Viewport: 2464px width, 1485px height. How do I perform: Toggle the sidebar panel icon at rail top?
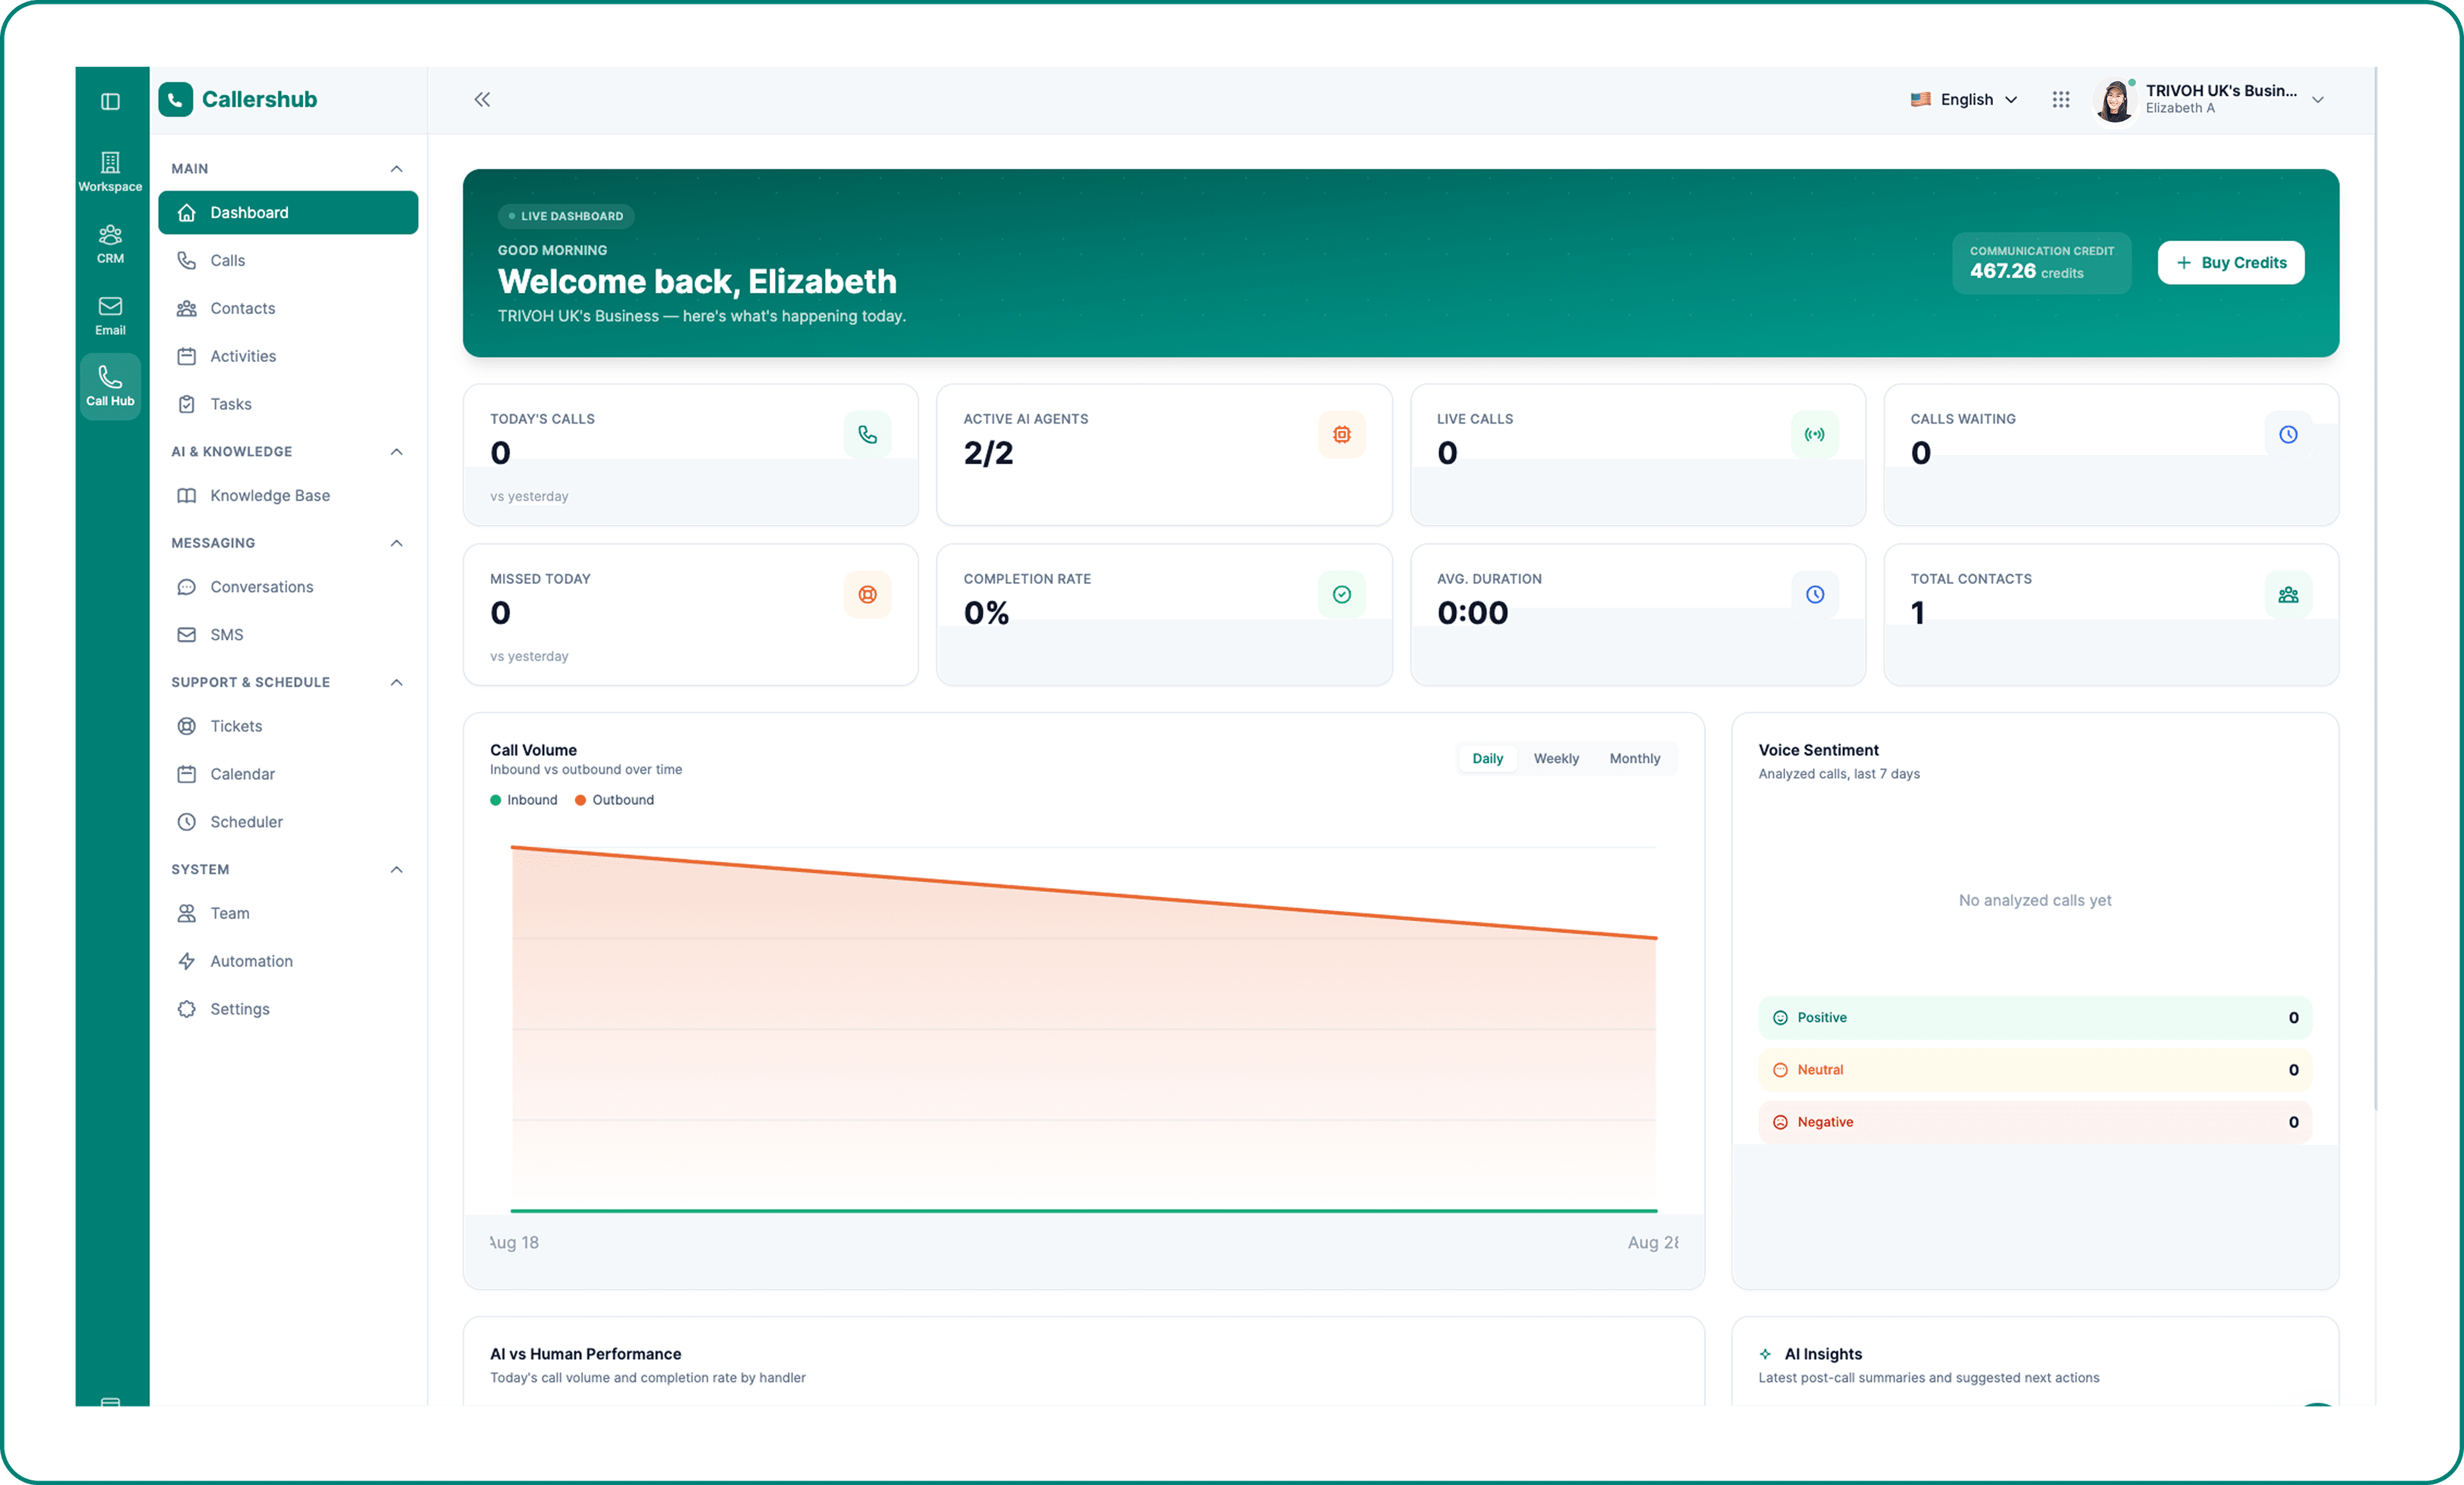[110, 101]
